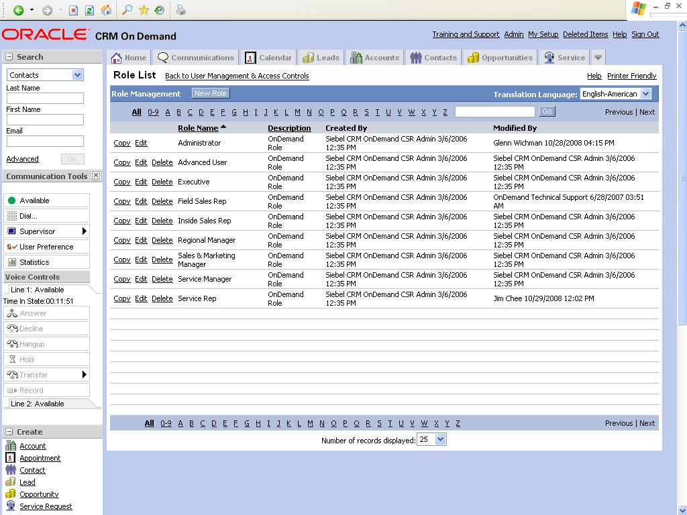This screenshot has height=515, width=687.
Task: Open User Preference
Action: [46, 247]
